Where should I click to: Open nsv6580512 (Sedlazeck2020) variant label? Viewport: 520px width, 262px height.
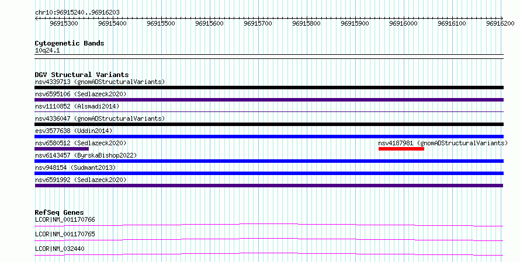[81, 143]
